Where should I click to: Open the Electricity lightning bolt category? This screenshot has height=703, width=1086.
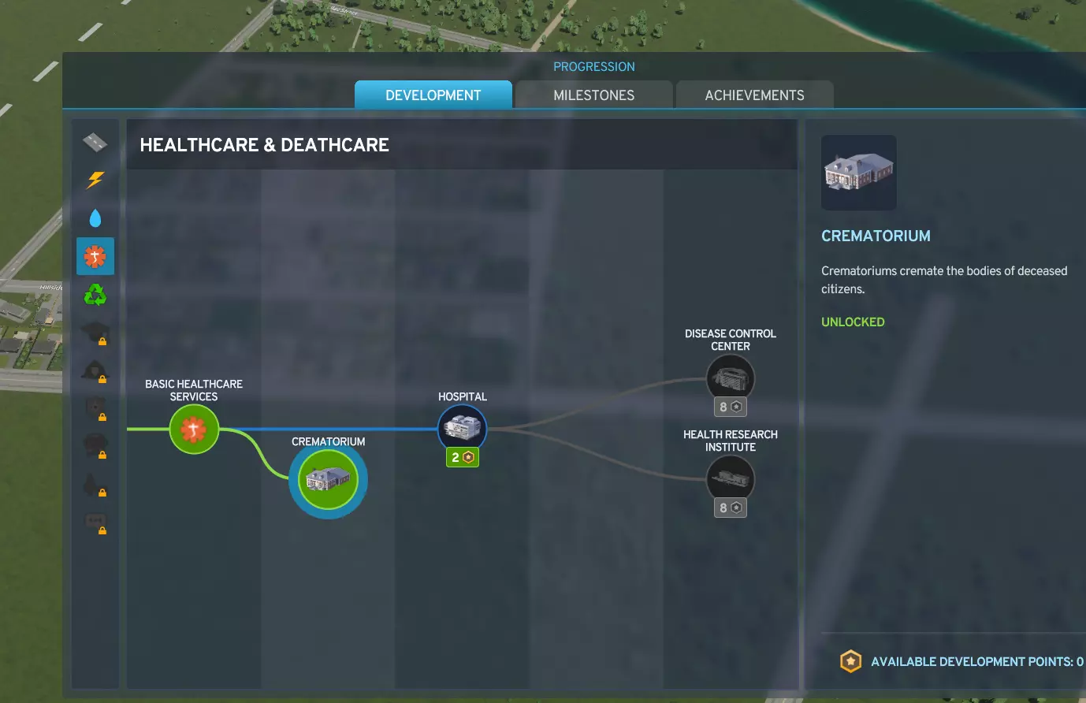point(95,180)
